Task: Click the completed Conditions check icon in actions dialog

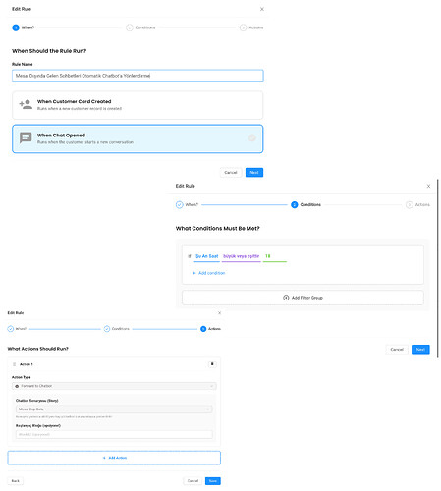Action: 107,329
